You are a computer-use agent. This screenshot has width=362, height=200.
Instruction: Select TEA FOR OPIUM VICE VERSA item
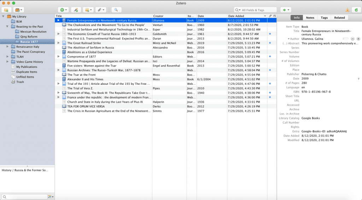tap(165, 106)
